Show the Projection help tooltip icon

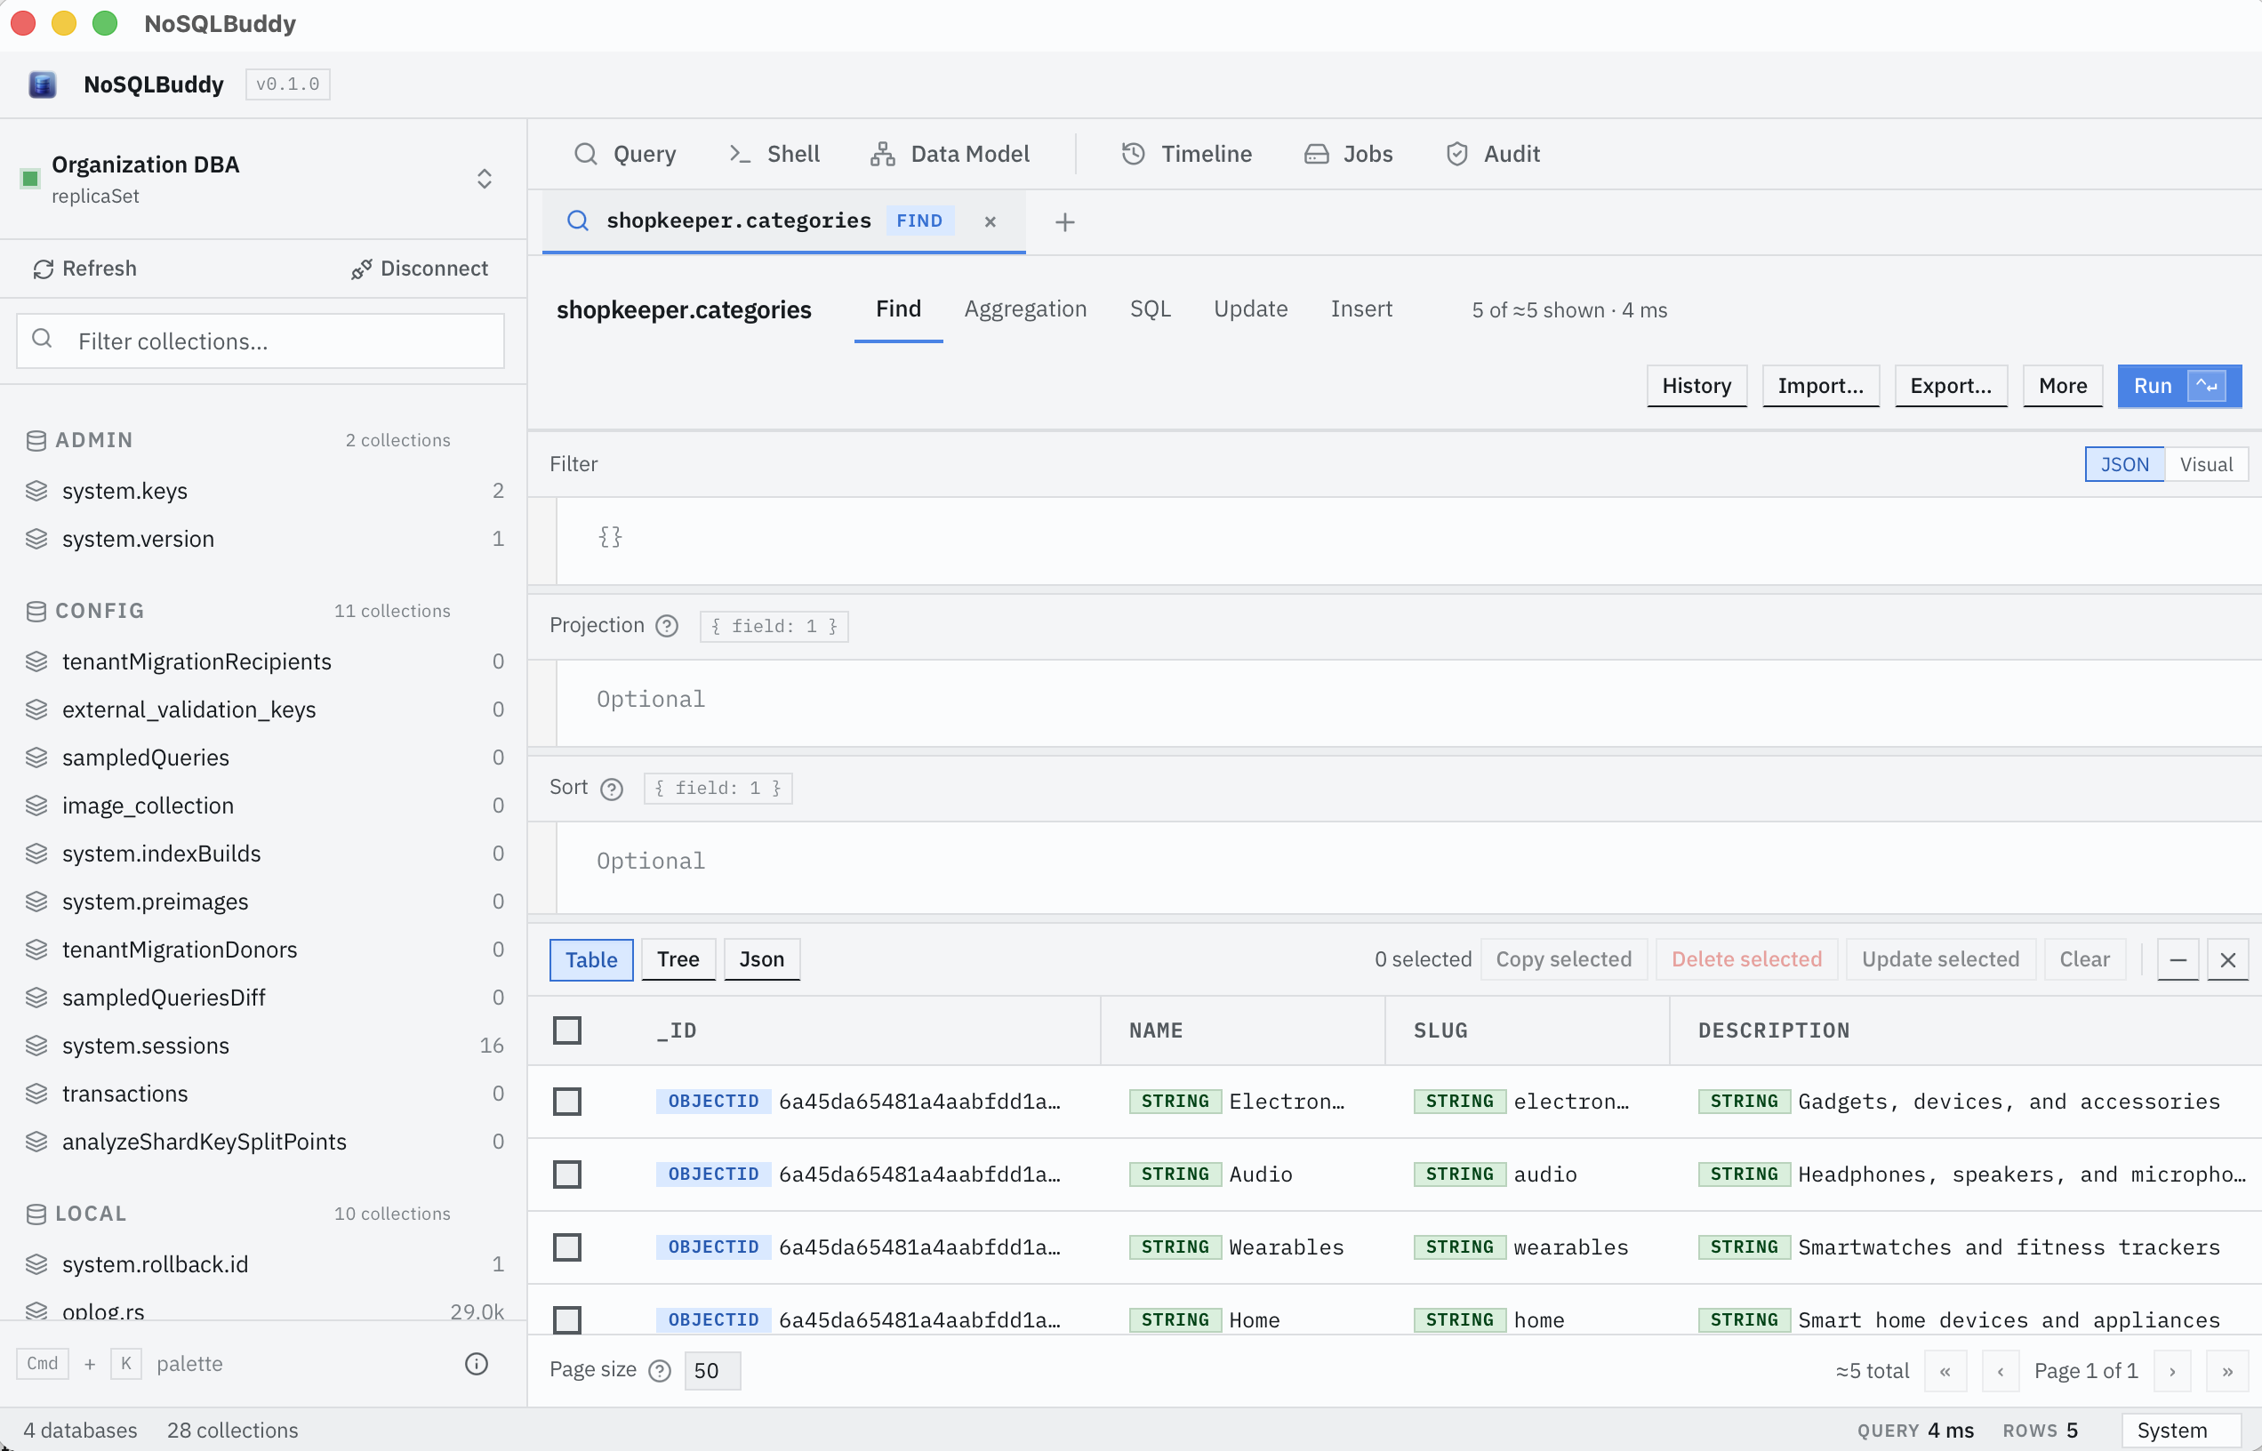tap(667, 627)
